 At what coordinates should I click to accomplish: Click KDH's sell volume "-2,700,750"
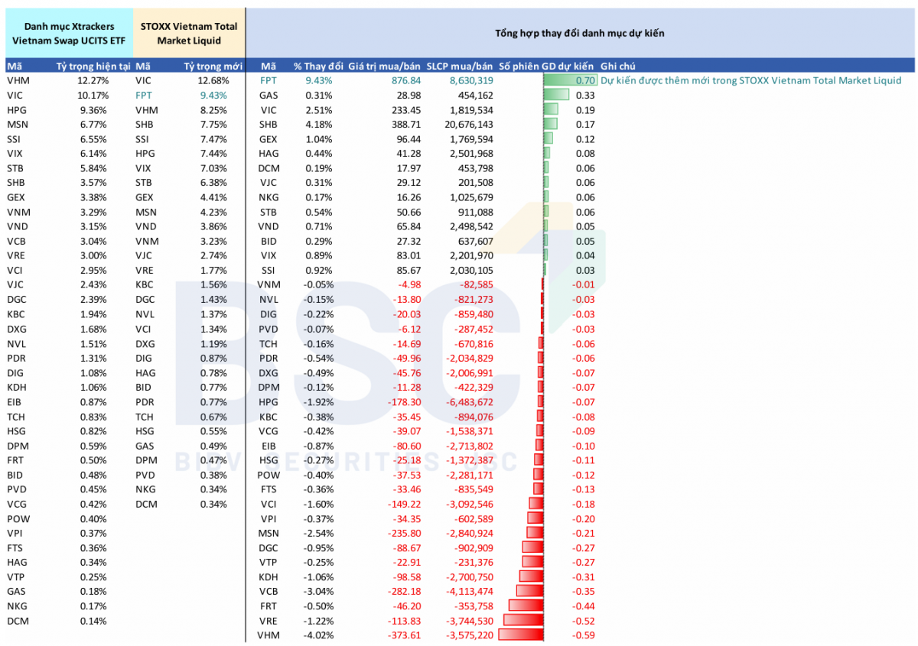point(470,577)
